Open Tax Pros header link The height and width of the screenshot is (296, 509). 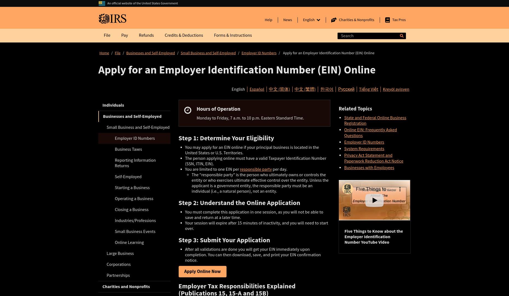coord(395,20)
